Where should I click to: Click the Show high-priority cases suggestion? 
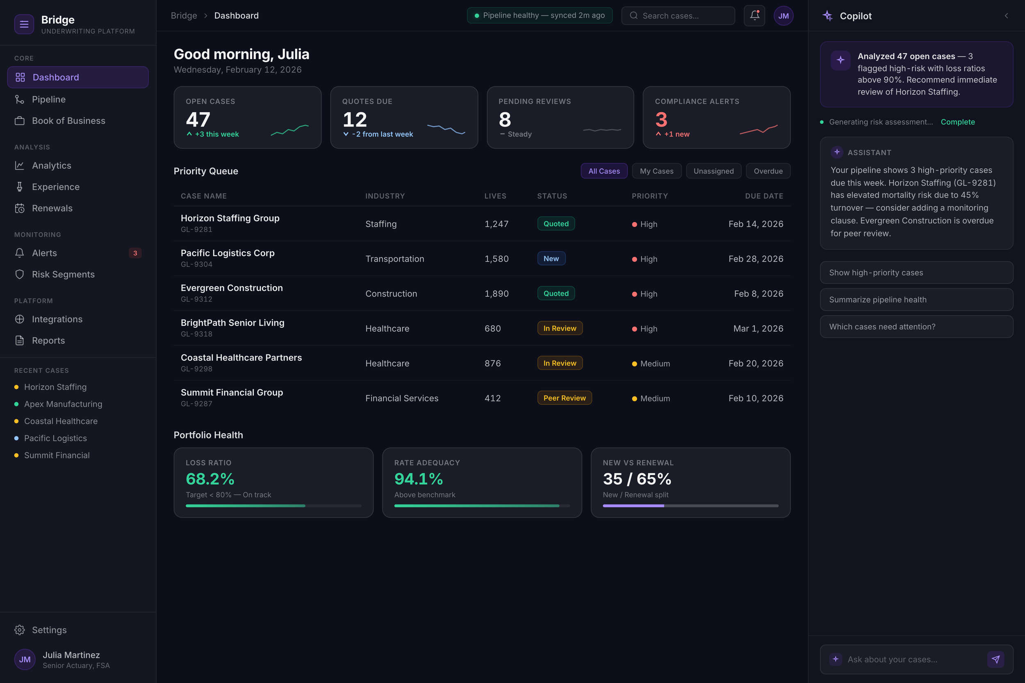tap(916, 273)
